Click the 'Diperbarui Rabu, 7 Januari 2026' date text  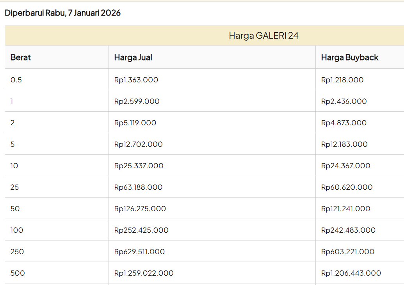62,13
